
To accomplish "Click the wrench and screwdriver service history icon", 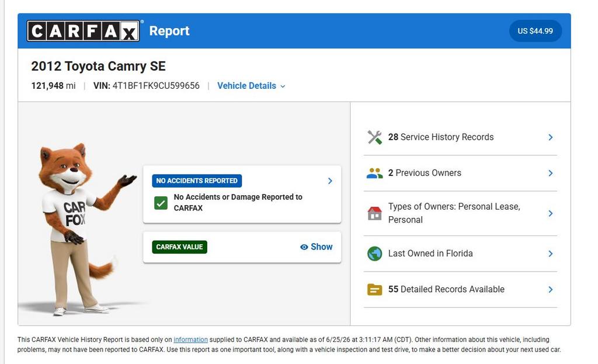I will point(374,137).
